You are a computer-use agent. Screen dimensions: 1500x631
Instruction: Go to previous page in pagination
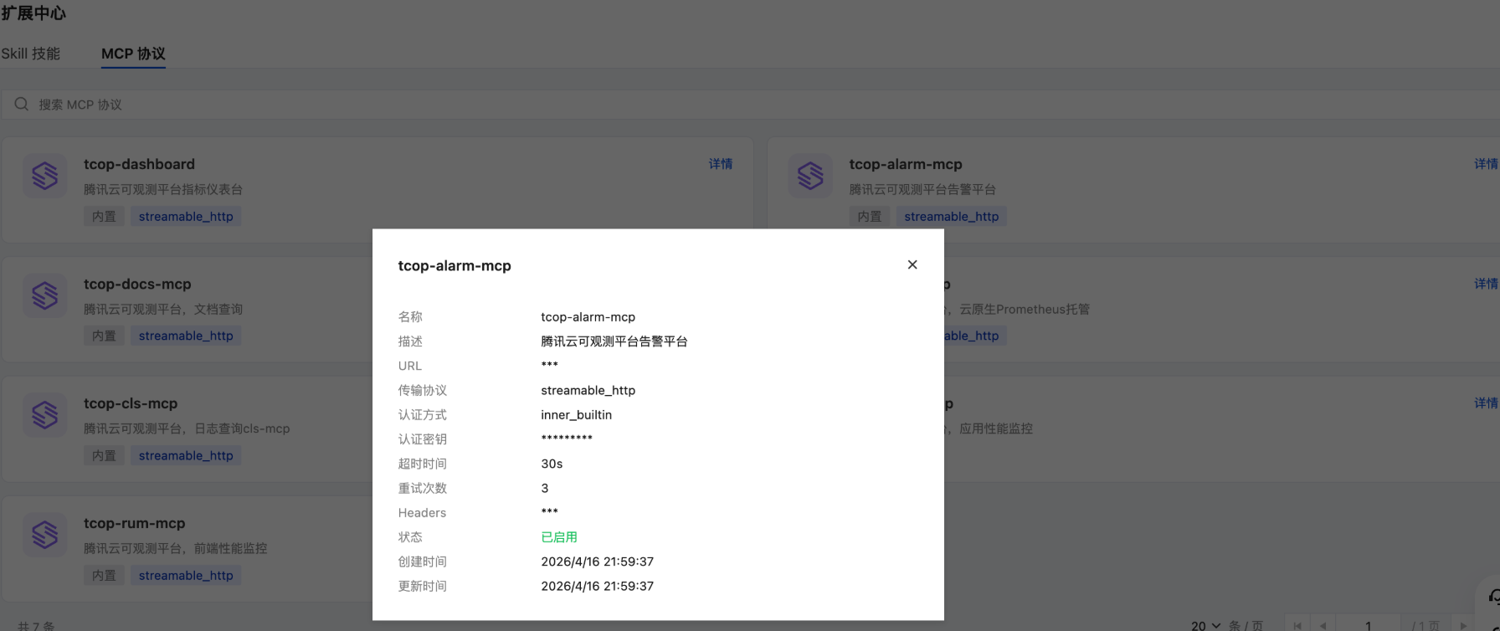(x=1323, y=625)
